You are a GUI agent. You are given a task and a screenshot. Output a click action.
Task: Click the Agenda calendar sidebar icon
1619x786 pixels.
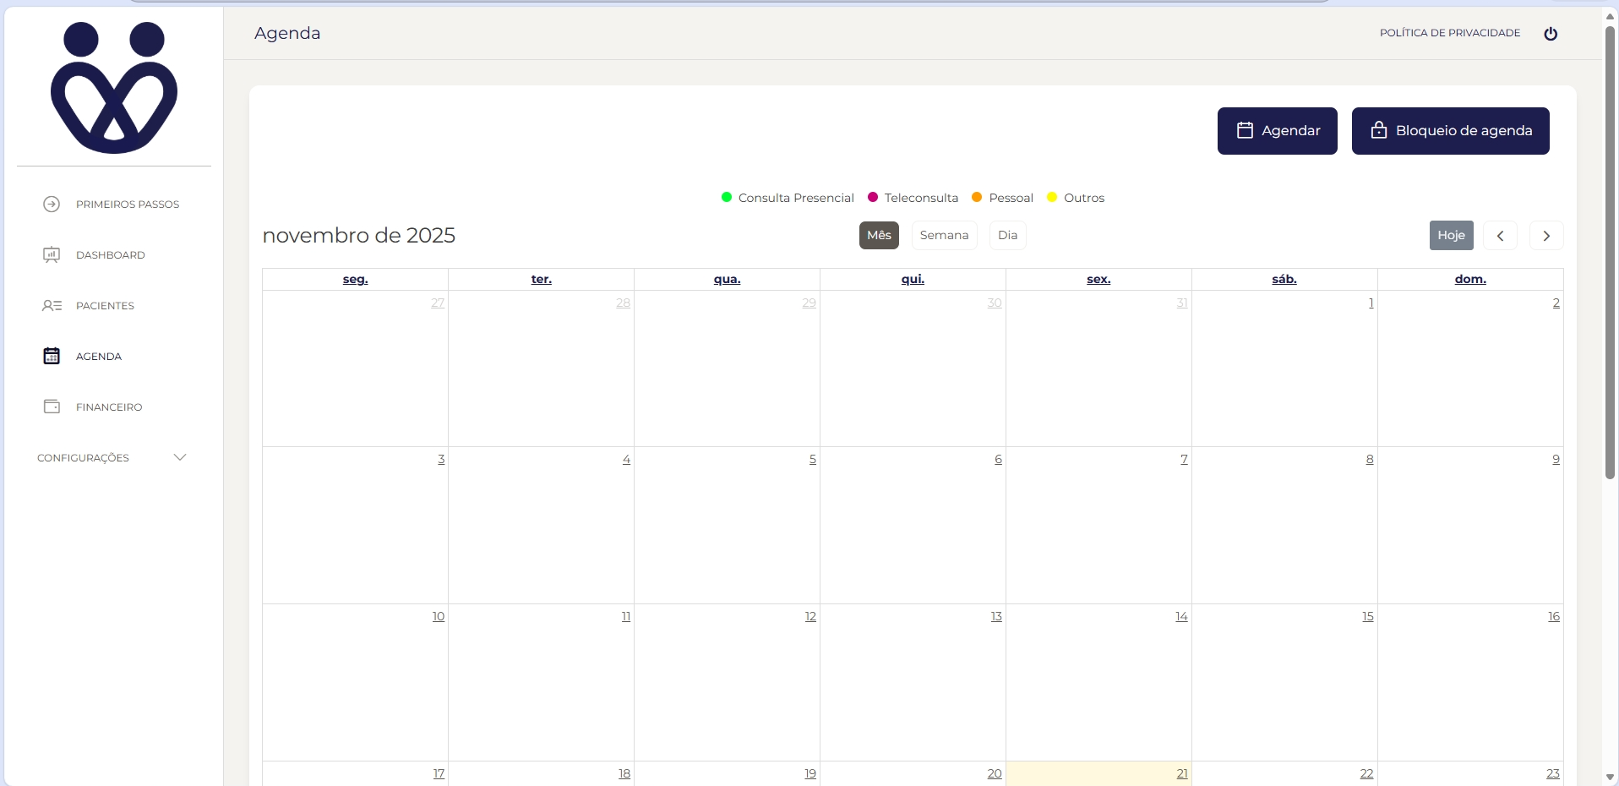pyautogui.click(x=52, y=357)
